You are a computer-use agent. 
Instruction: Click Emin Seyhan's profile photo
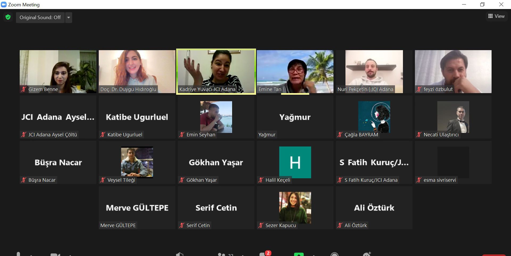click(216, 117)
